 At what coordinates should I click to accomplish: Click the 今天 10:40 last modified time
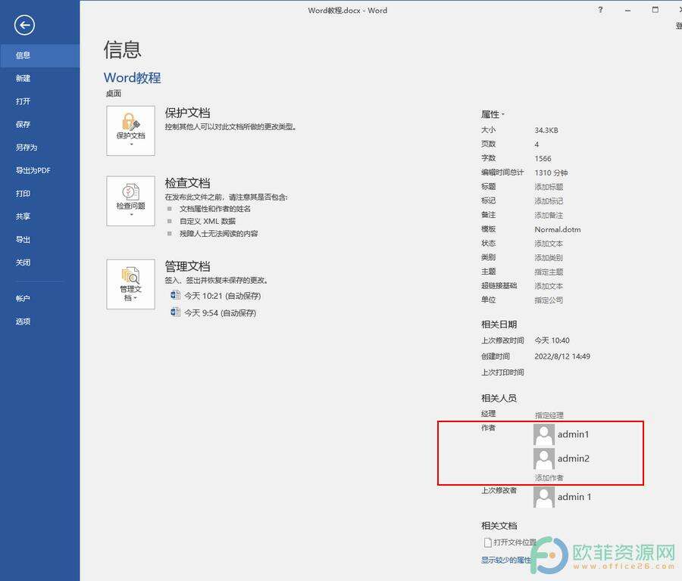click(x=552, y=340)
